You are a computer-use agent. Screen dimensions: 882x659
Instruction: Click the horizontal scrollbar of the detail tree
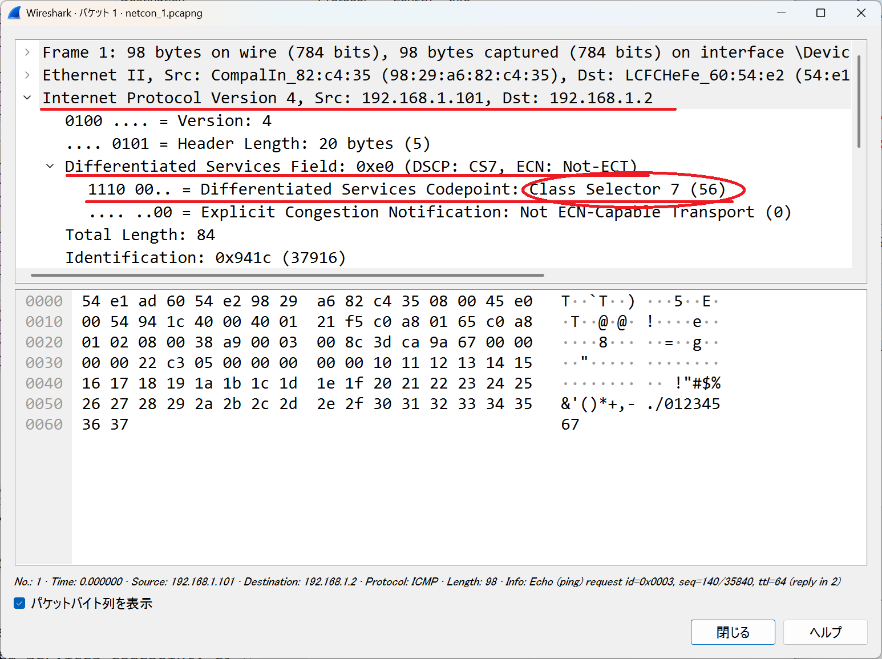(x=288, y=275)
